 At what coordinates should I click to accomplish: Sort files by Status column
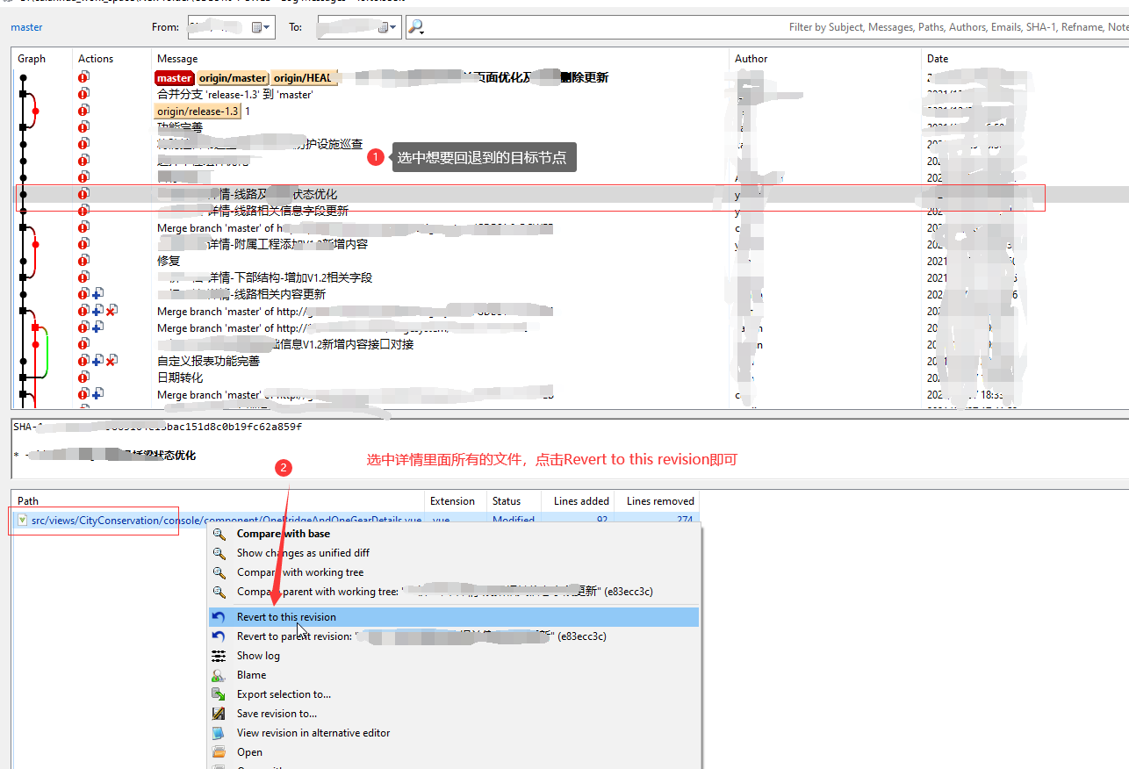tap(507, 501)
